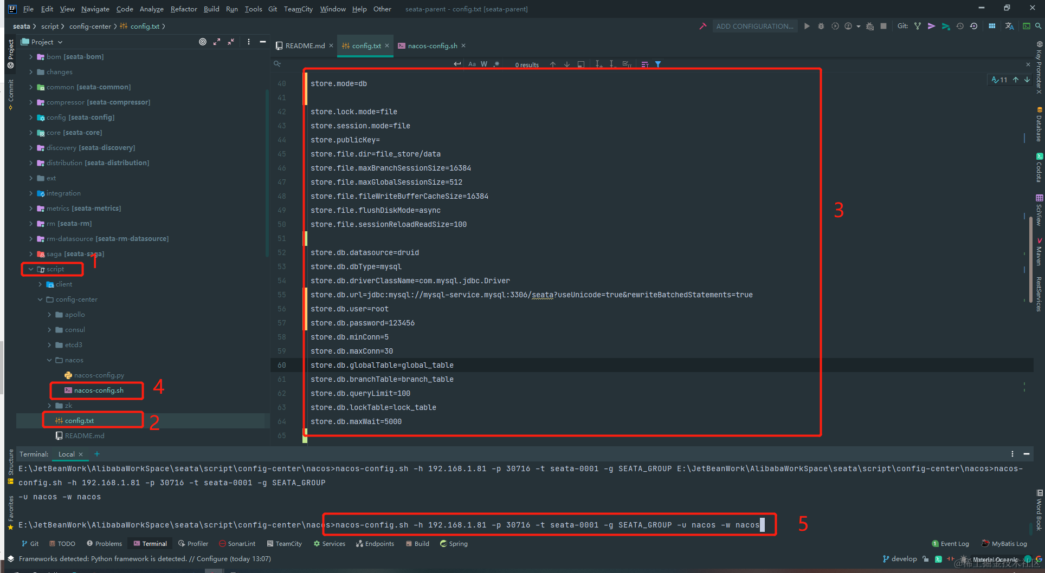1045x573 pixels.
Task: Collapse the config-center folder
Action: tap(40, 299)
